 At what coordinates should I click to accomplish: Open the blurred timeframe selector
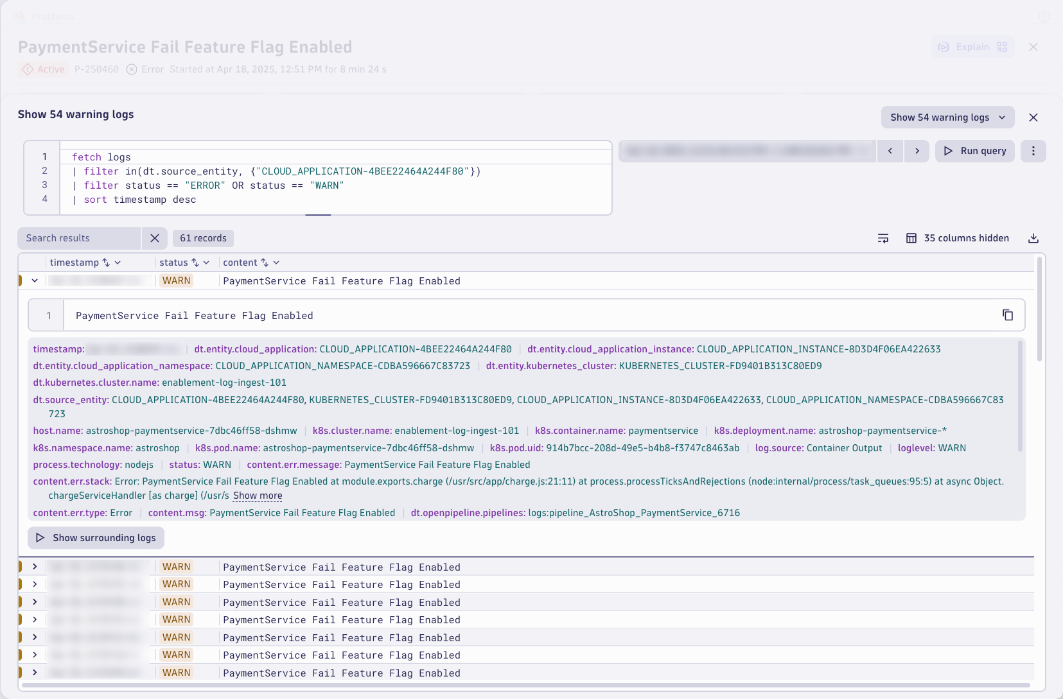(x=747, y=151)
